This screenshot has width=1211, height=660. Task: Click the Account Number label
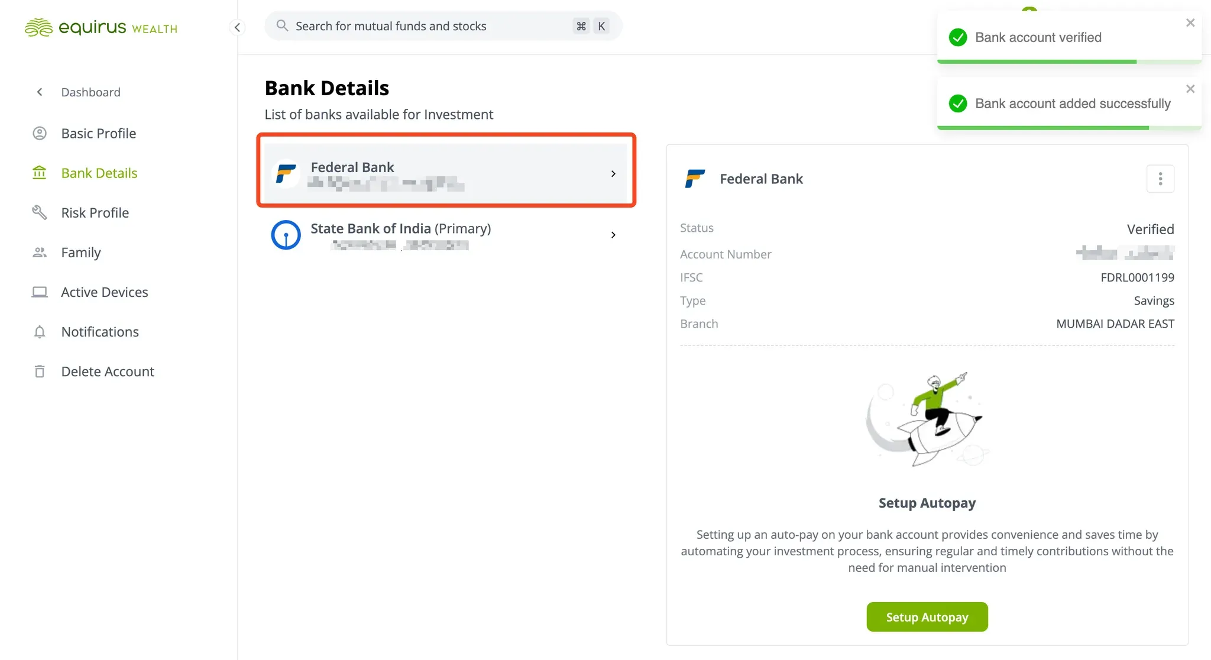click(x=726, y=254)
